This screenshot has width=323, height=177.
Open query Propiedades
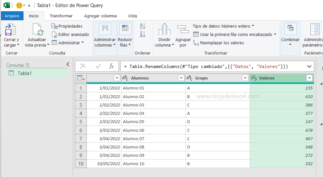(67, 26)
